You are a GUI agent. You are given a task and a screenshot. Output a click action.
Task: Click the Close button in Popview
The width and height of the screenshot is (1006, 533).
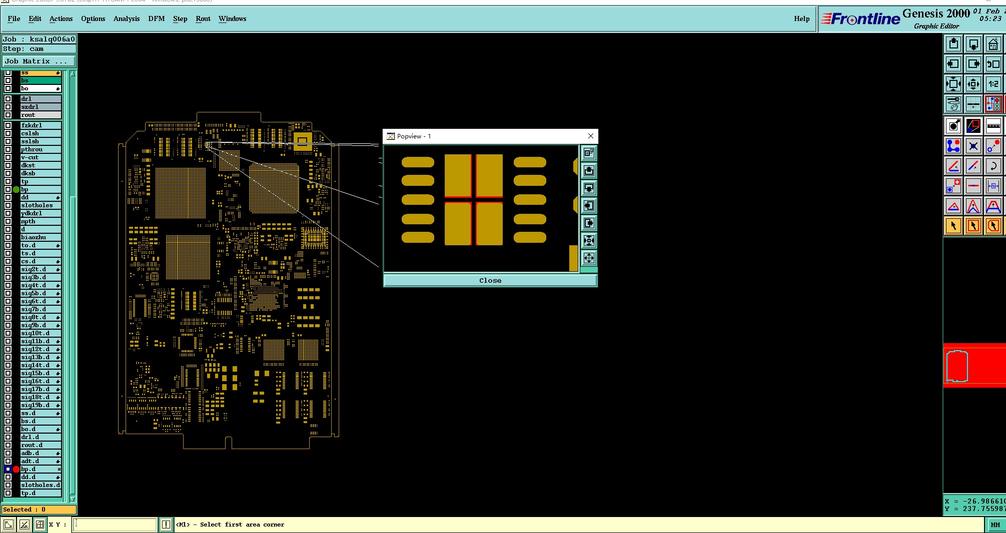(x=490, y=281)
